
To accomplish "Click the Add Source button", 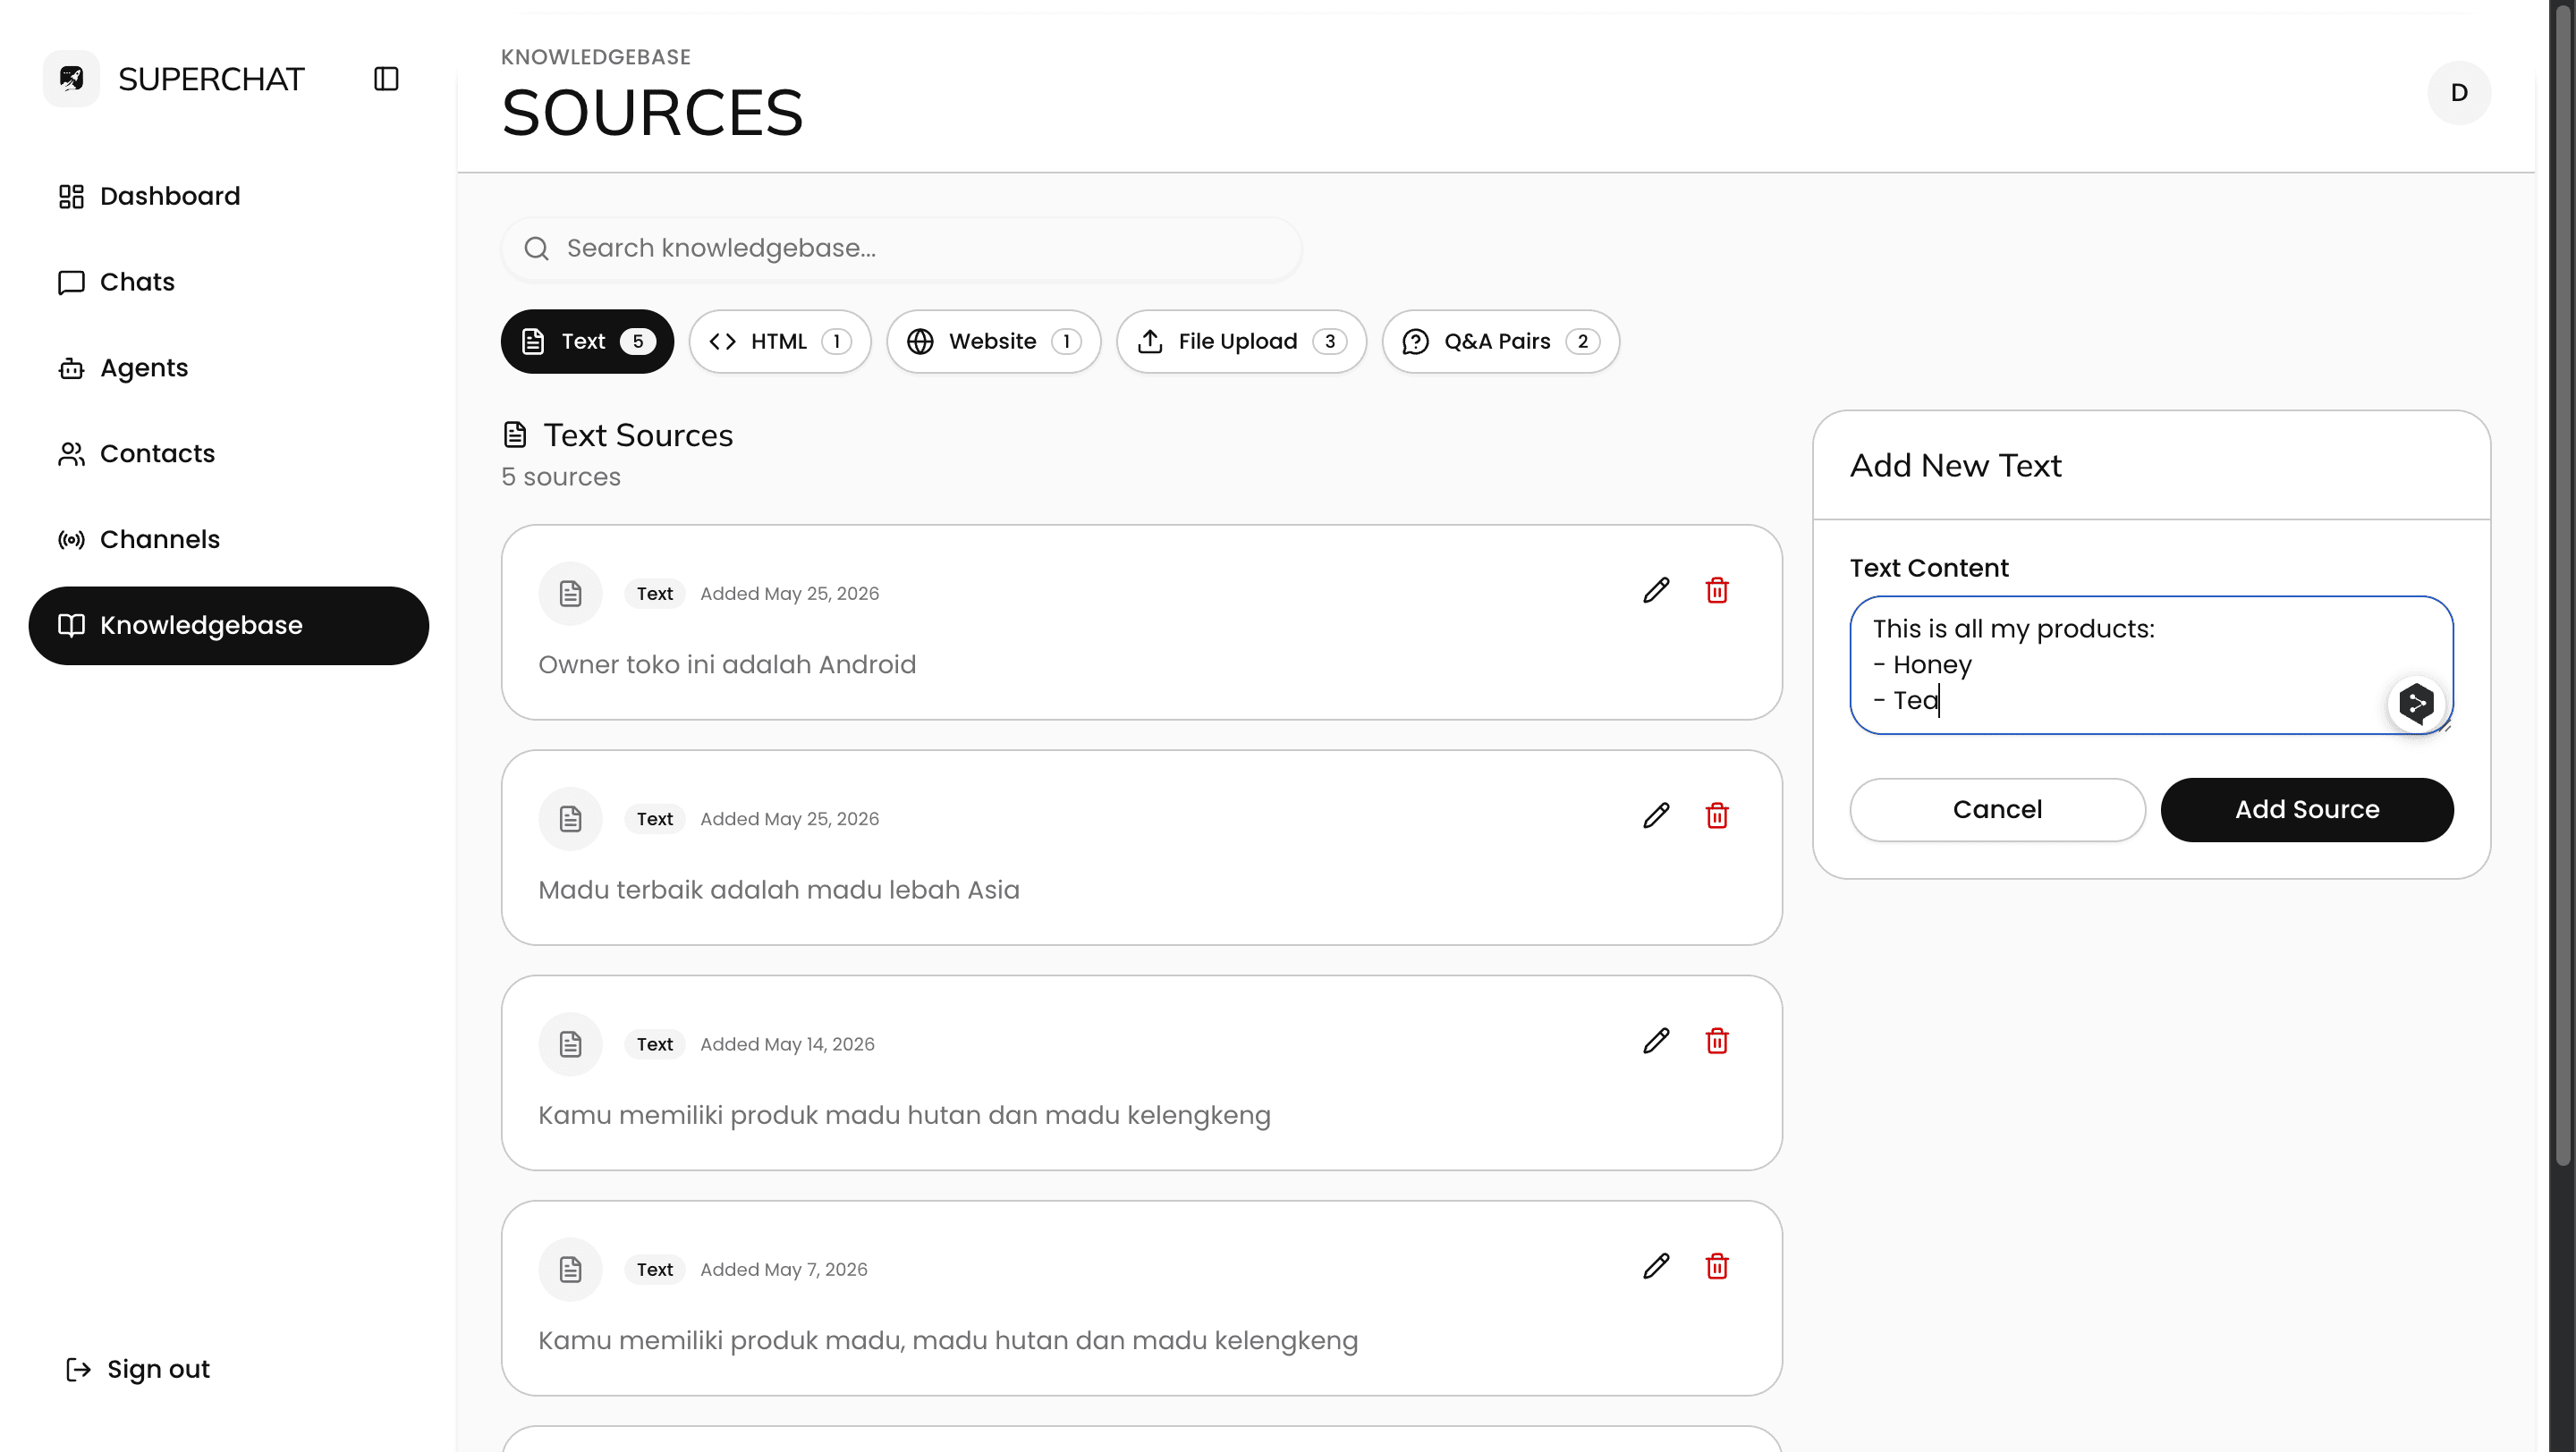I will click(x=2307, y=810).
